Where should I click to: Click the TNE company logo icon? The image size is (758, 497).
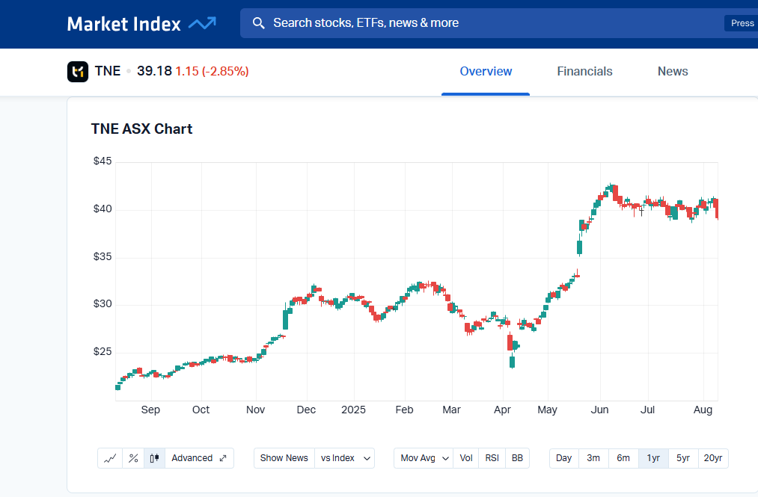78,71
